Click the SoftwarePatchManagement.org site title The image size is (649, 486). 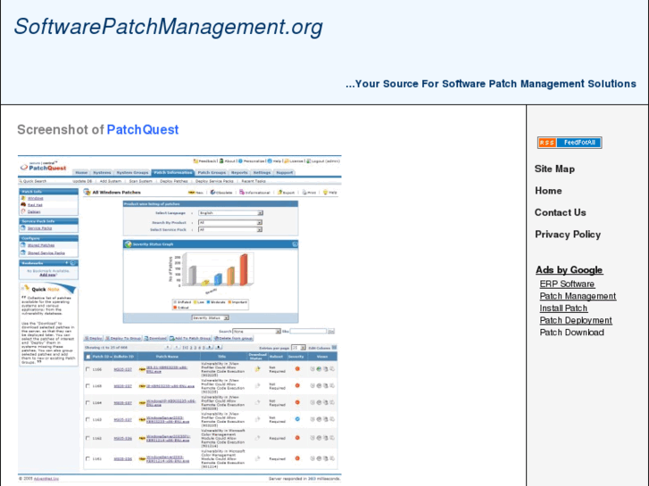tap(169, 28)
